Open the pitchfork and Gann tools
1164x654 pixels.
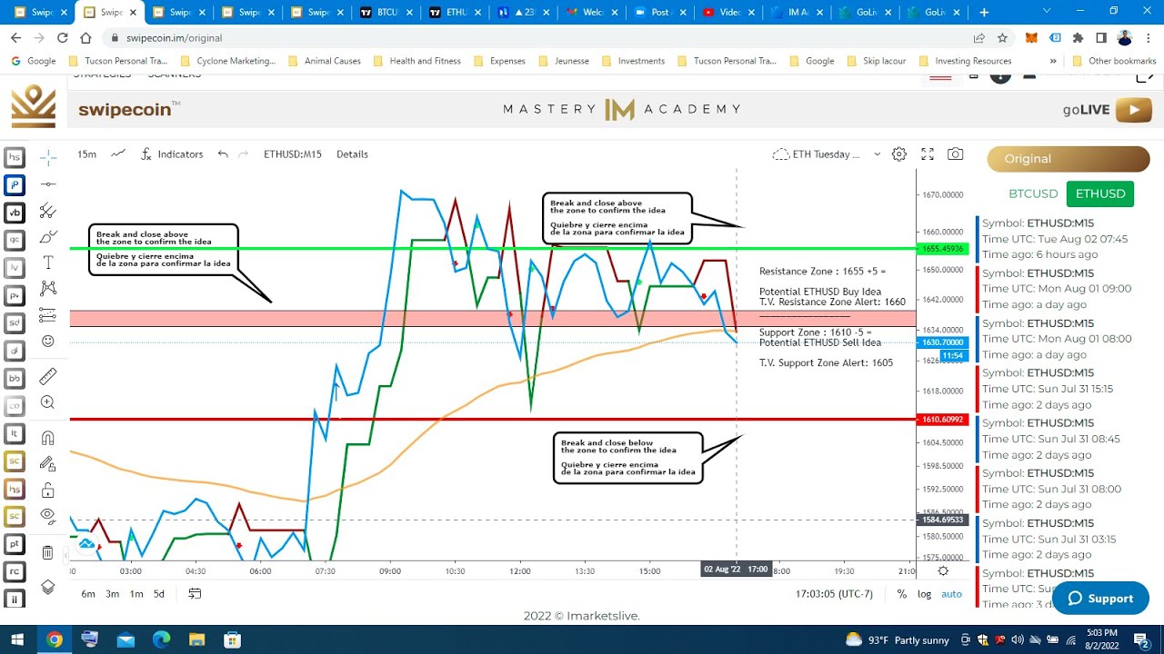tap(48, 211)
